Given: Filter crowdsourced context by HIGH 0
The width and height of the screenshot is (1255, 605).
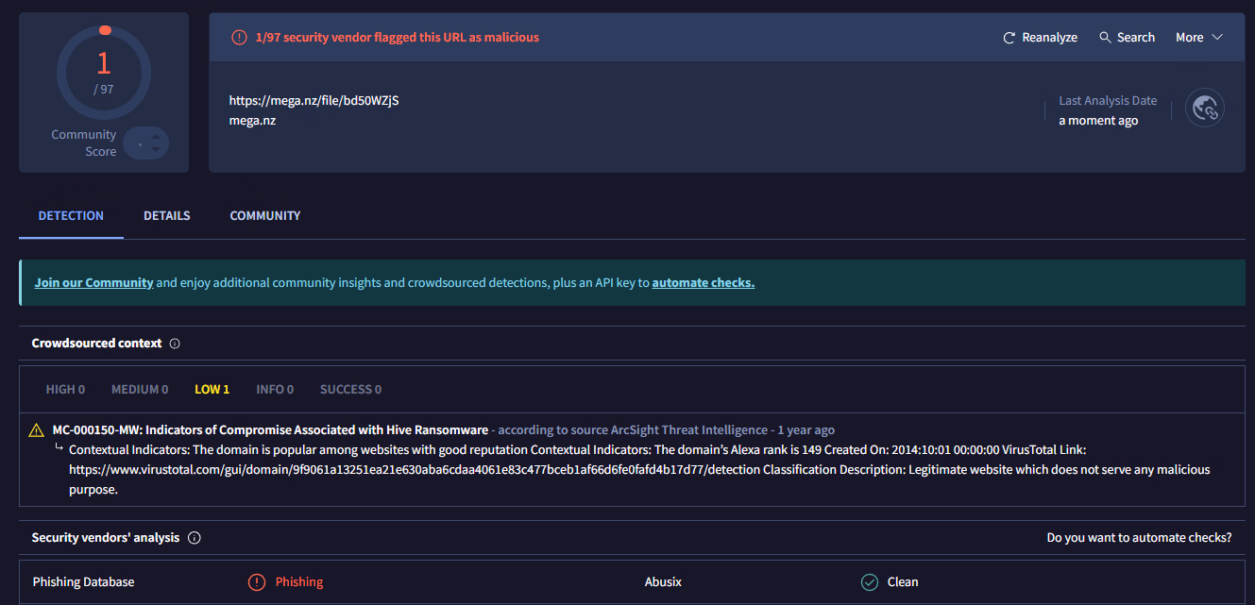Looking at the screenshot, I should click(x=65, y=390).
